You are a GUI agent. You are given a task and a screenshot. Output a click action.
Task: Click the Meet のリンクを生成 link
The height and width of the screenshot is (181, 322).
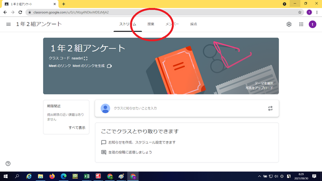pos(89,66)
